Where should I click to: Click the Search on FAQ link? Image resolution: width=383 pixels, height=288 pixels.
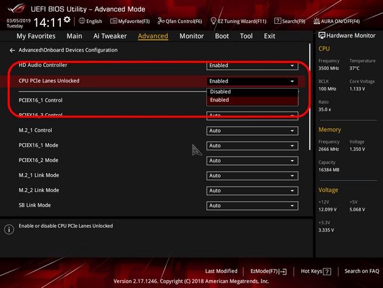click(x=362, y=271)
